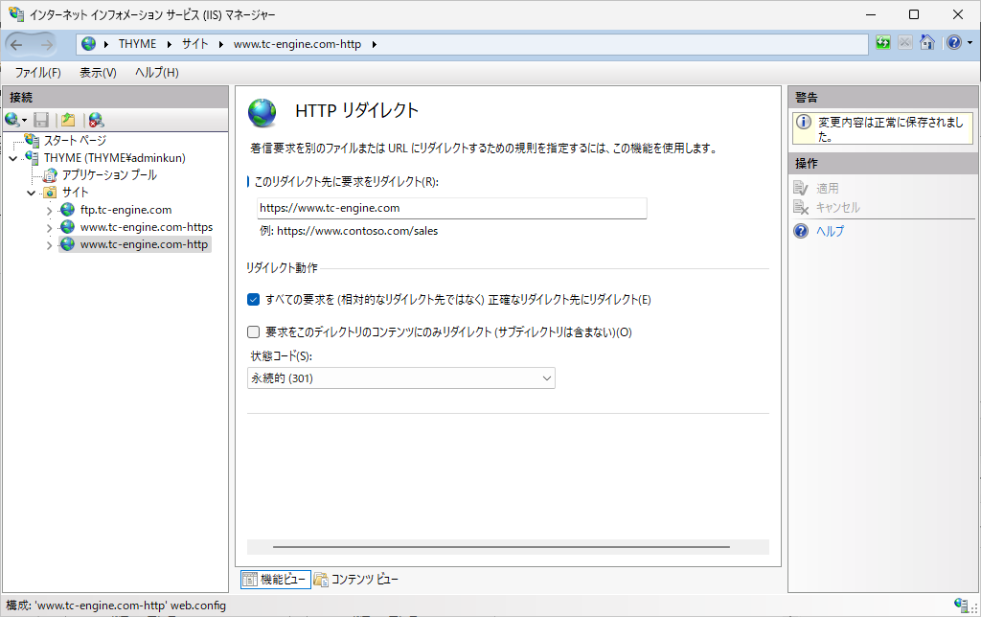Click the Forward navigation arrow

coord(46,44)
